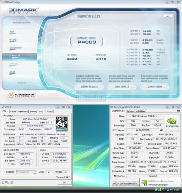
Task: Click the Package field Socket AM2
Action: click(35, 126)
